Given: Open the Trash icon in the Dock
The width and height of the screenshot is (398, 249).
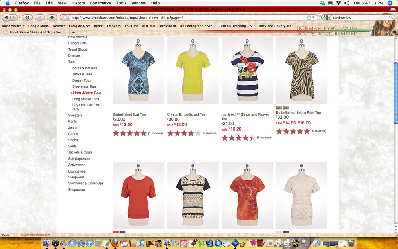Looking at the screenshot, I should (x=351, y=243).
